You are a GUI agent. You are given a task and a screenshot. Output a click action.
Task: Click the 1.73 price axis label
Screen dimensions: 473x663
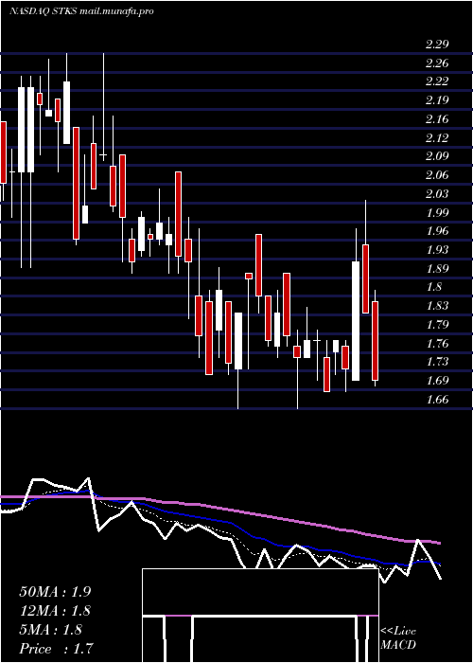[437, 362]
